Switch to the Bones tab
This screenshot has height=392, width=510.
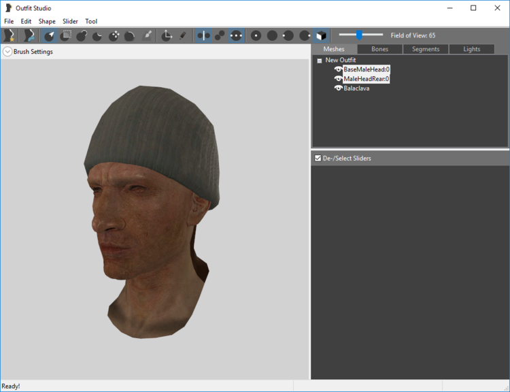click(379, 49)
